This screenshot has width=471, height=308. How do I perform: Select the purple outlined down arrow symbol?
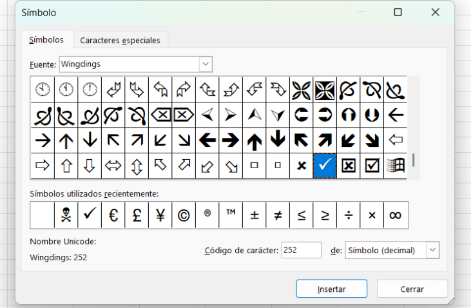pos(90,166)
